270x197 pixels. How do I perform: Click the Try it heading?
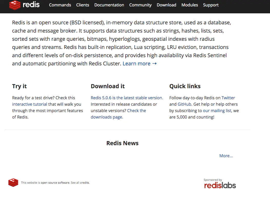pyautogui.click(x=20, y=86)
